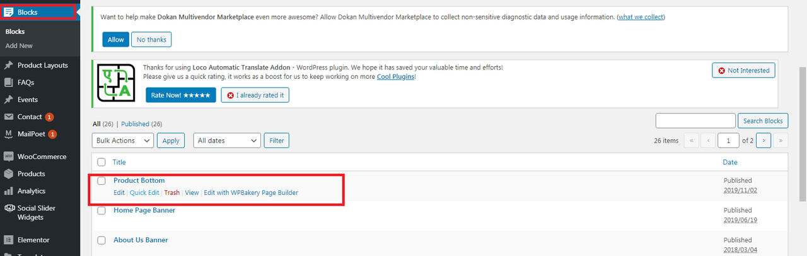Click the FAQs sidebar icon
This screenshot has width=807, height=256.
9,83
